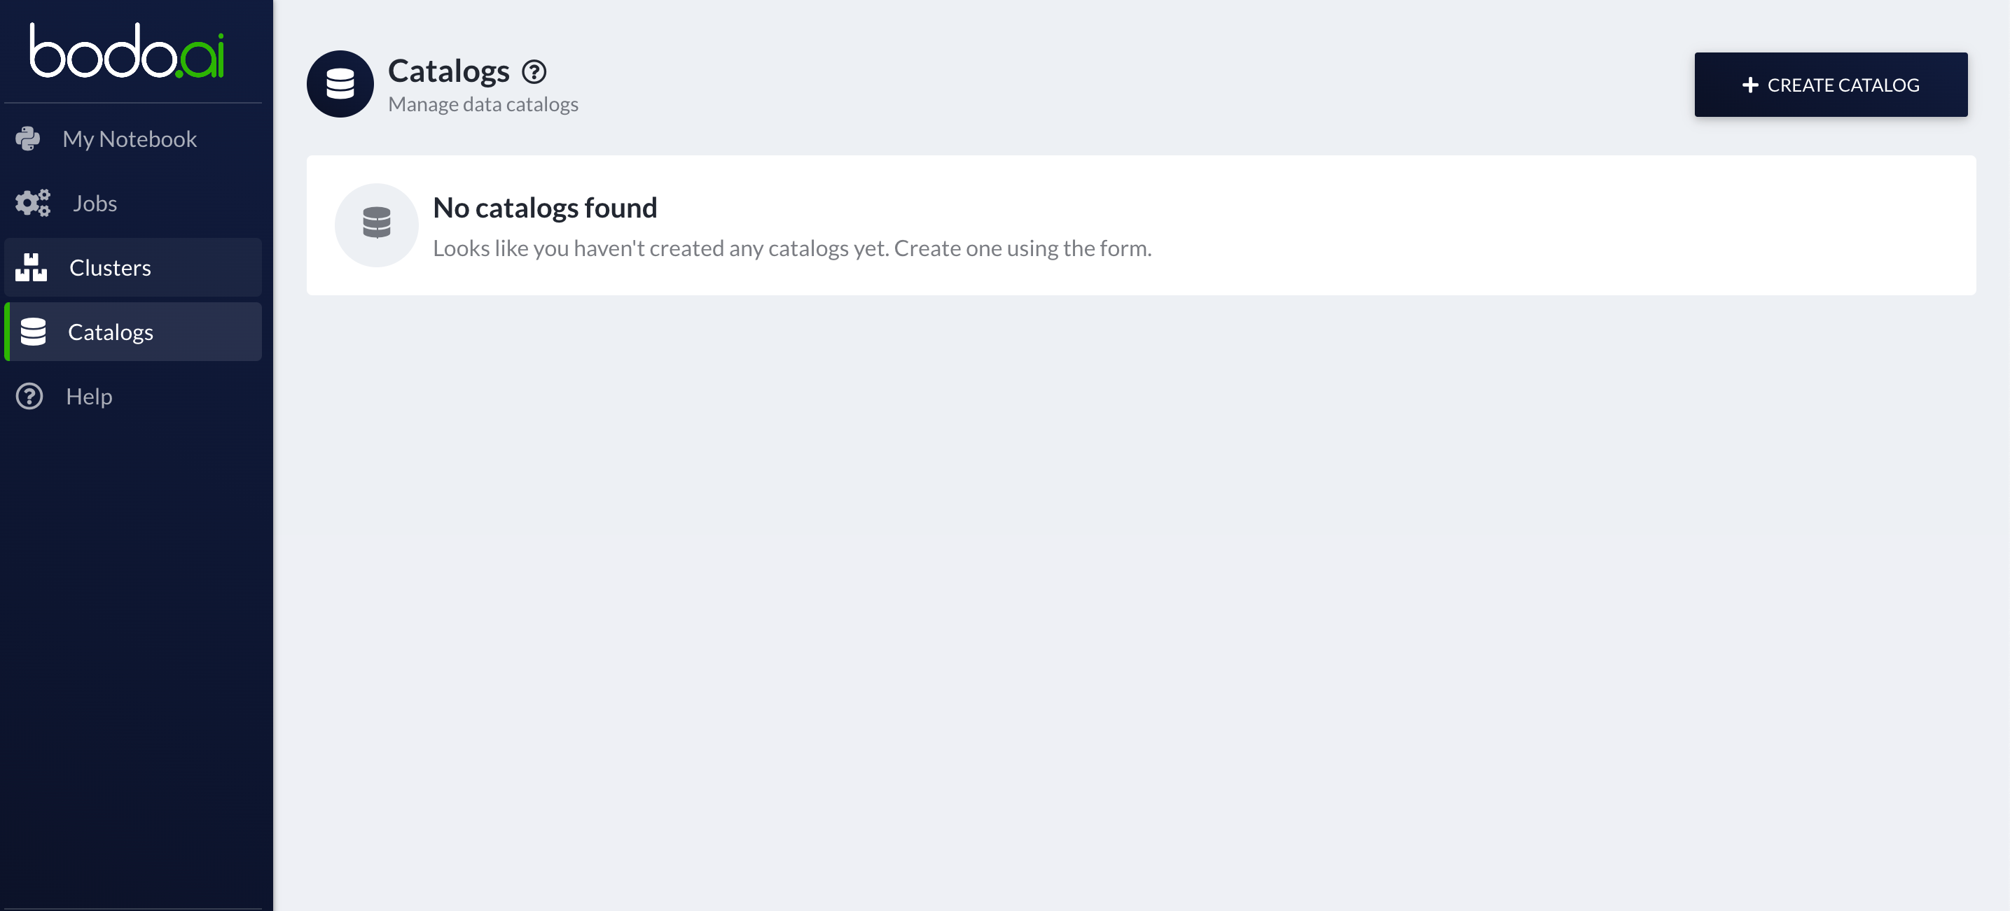Select the Catalogs label in the sidebar
The image size is (2010, 911).
click(110, 332)
